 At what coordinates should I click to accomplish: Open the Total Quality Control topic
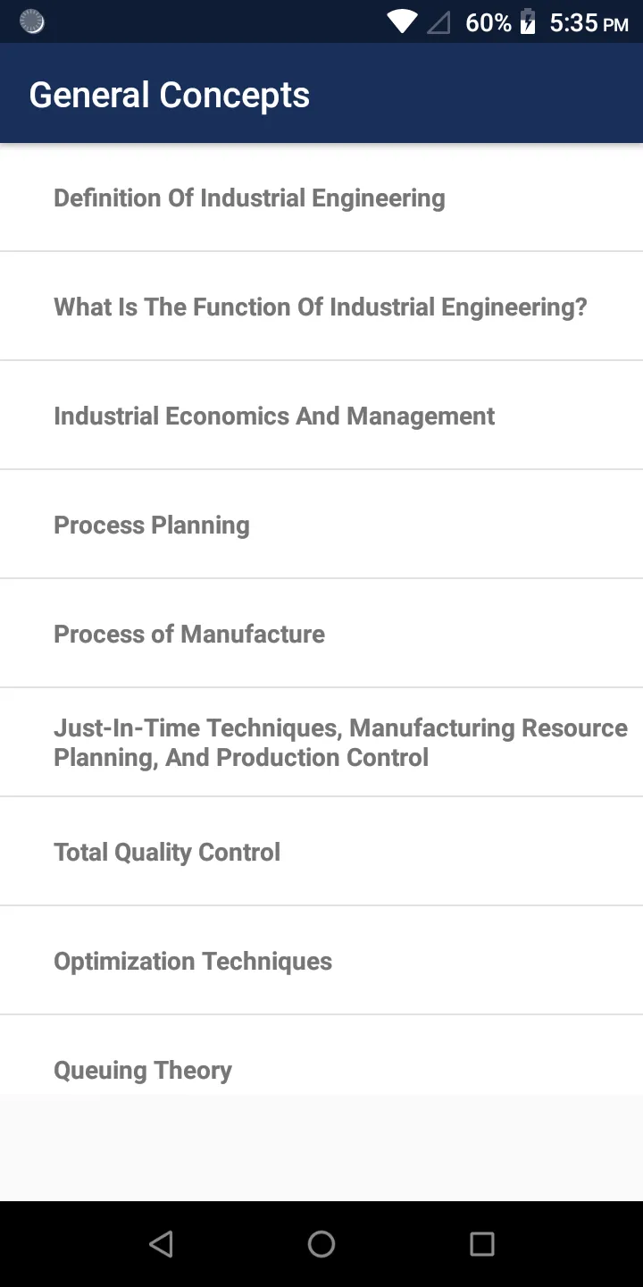tap(321, 852)
